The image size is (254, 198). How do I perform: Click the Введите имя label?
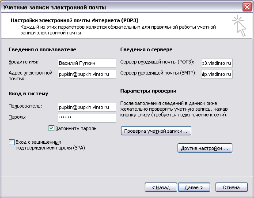(x=23, y=62)
